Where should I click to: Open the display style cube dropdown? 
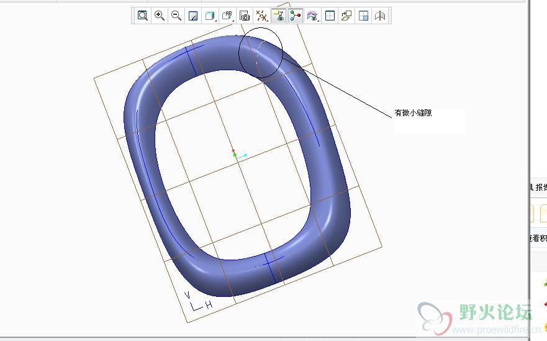(210, 16)
